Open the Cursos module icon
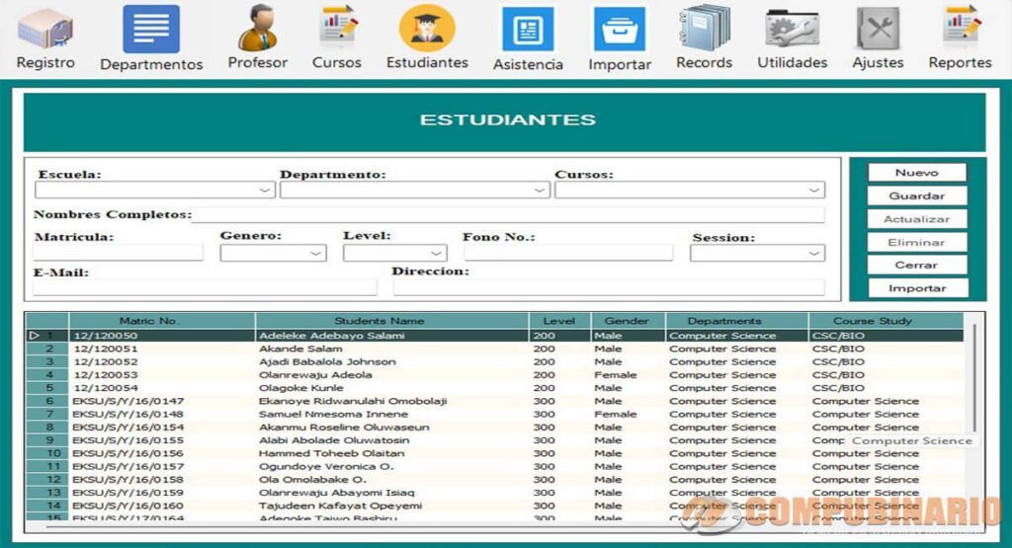The width and height of the screenshot is (1012, 548). click(x=338, y=27)
